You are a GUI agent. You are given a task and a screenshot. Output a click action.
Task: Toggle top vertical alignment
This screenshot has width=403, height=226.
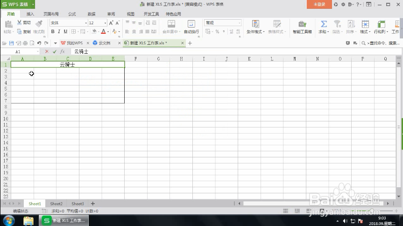(127, 23)
